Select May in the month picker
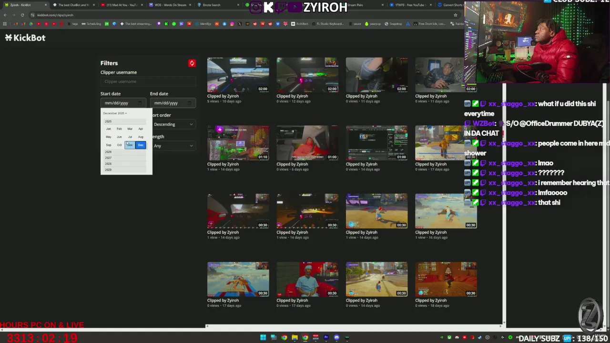This screenshot has width=610, height=343. coord(108,137)
